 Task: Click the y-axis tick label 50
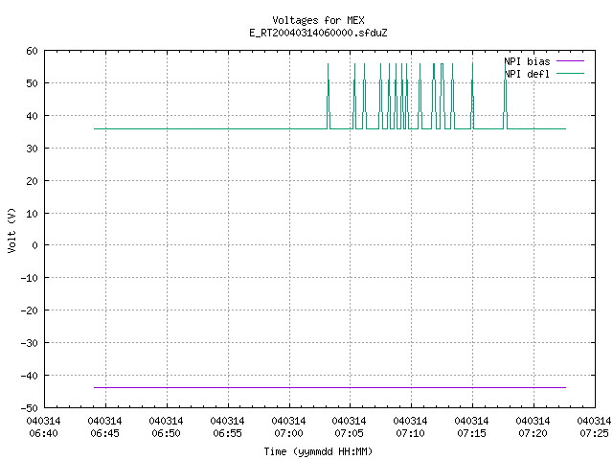pyautogui.click(x=32, y=83)
